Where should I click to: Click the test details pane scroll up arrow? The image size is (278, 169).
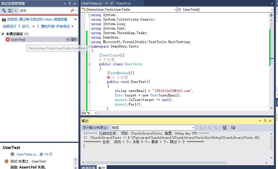pyautogui.click(x=75, y=159)
